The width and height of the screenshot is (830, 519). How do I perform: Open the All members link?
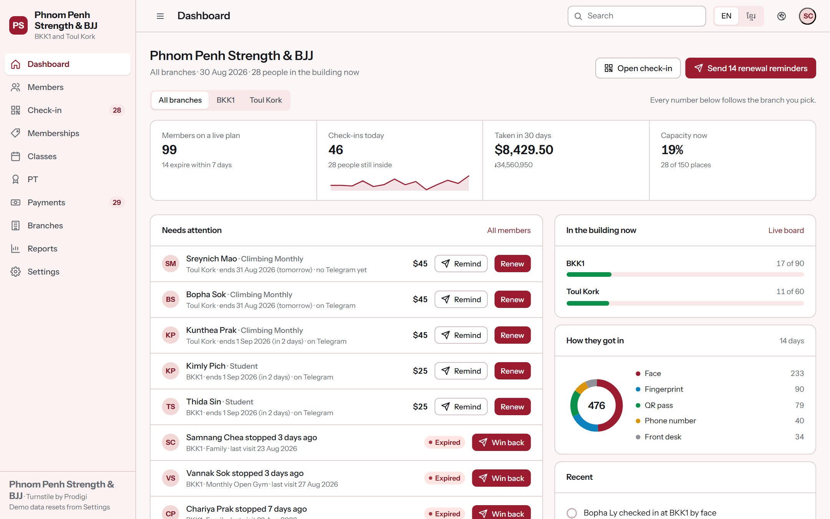pyautogui.click(x=509, y=230)
